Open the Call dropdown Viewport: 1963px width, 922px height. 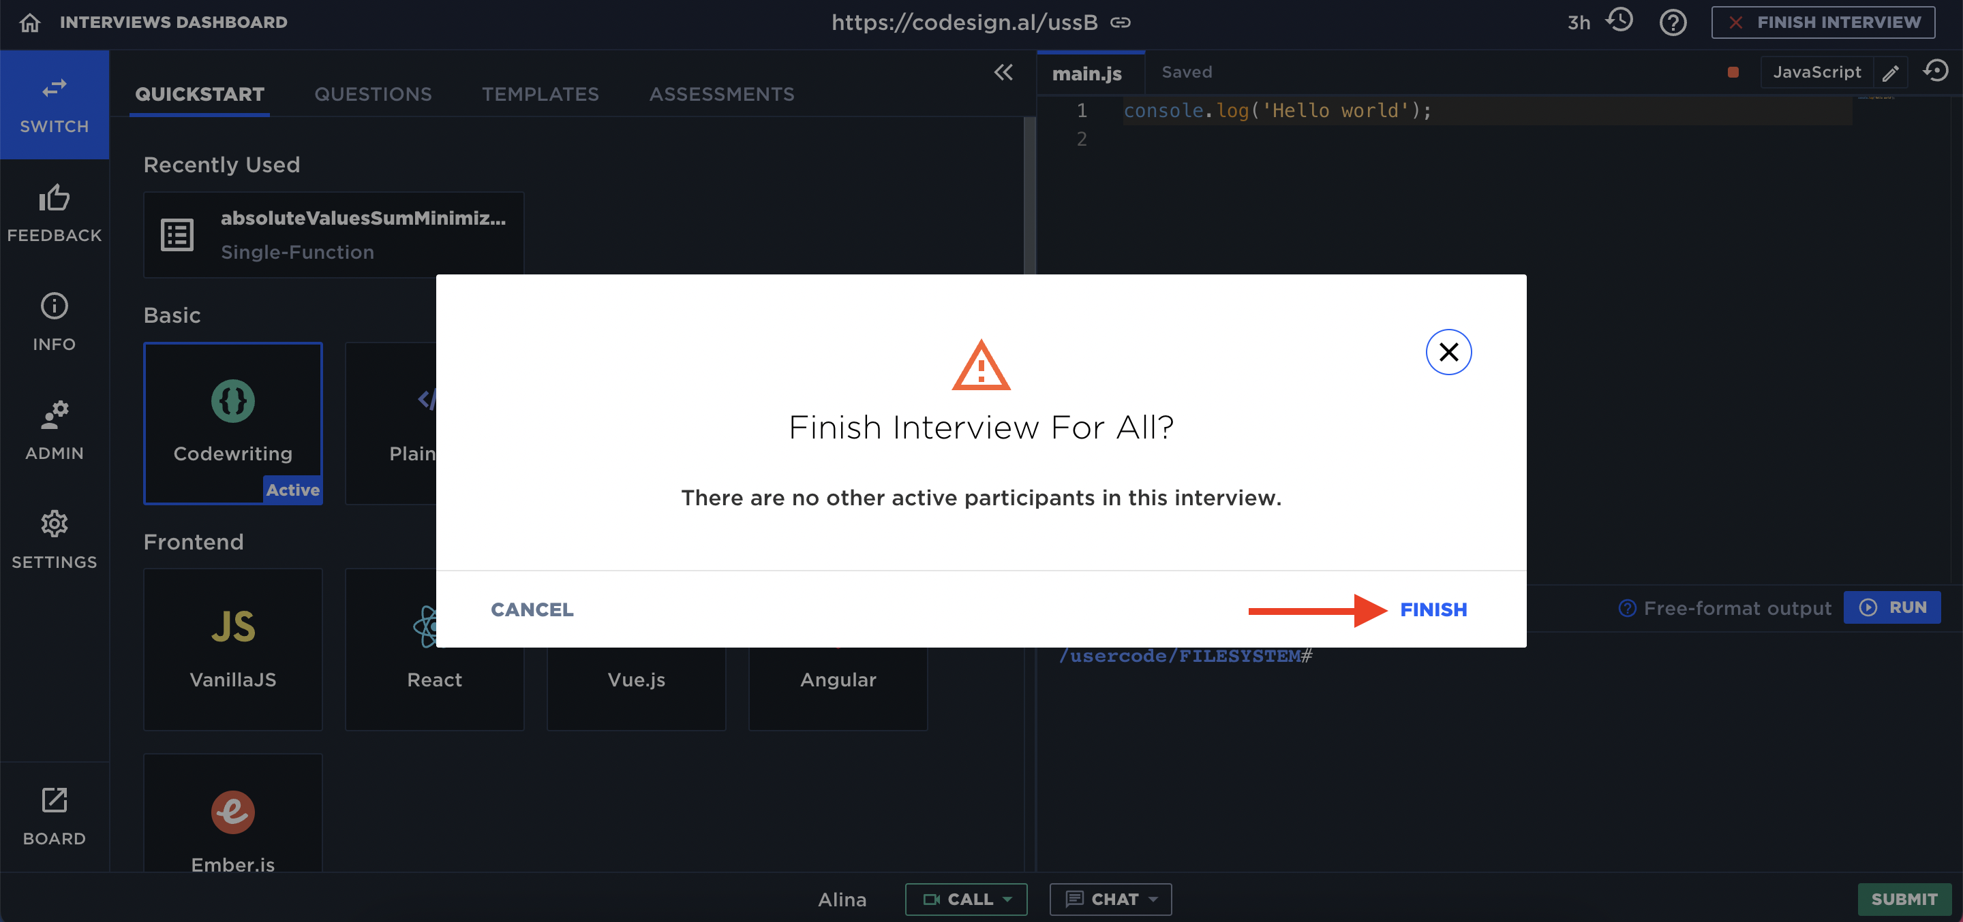(966, 899)
